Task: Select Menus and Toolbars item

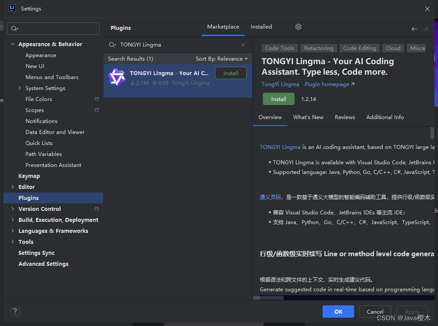Action: (x=52, y=77)
